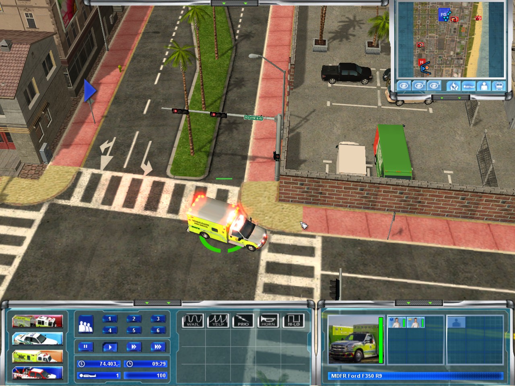Activate the YELP siren command
515x386 pixels.
218,320
